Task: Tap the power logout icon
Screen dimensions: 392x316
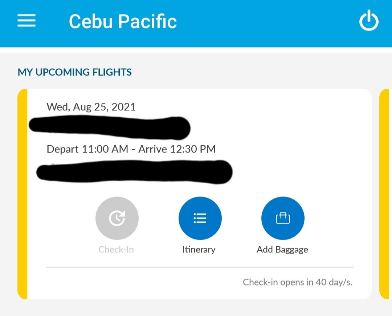Action: (369, 21)
